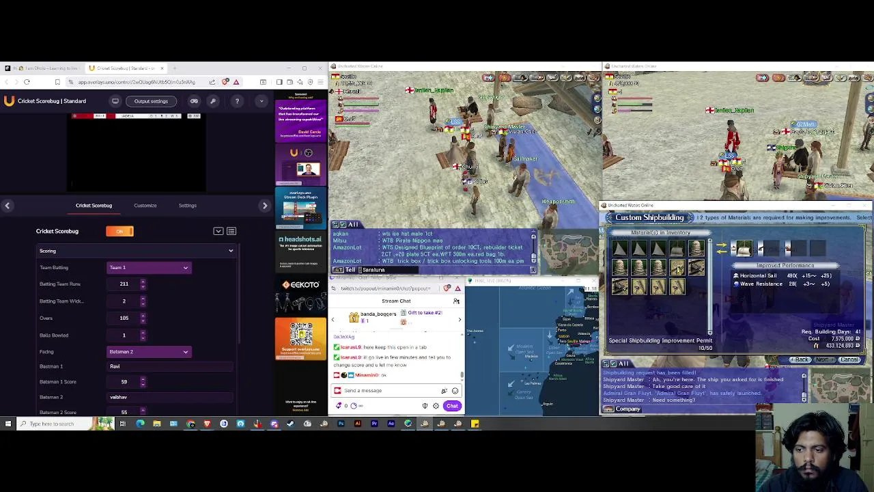Click the game controller icon in overlay header
This screenshot has height=492, width=874.
pos(194,101)
